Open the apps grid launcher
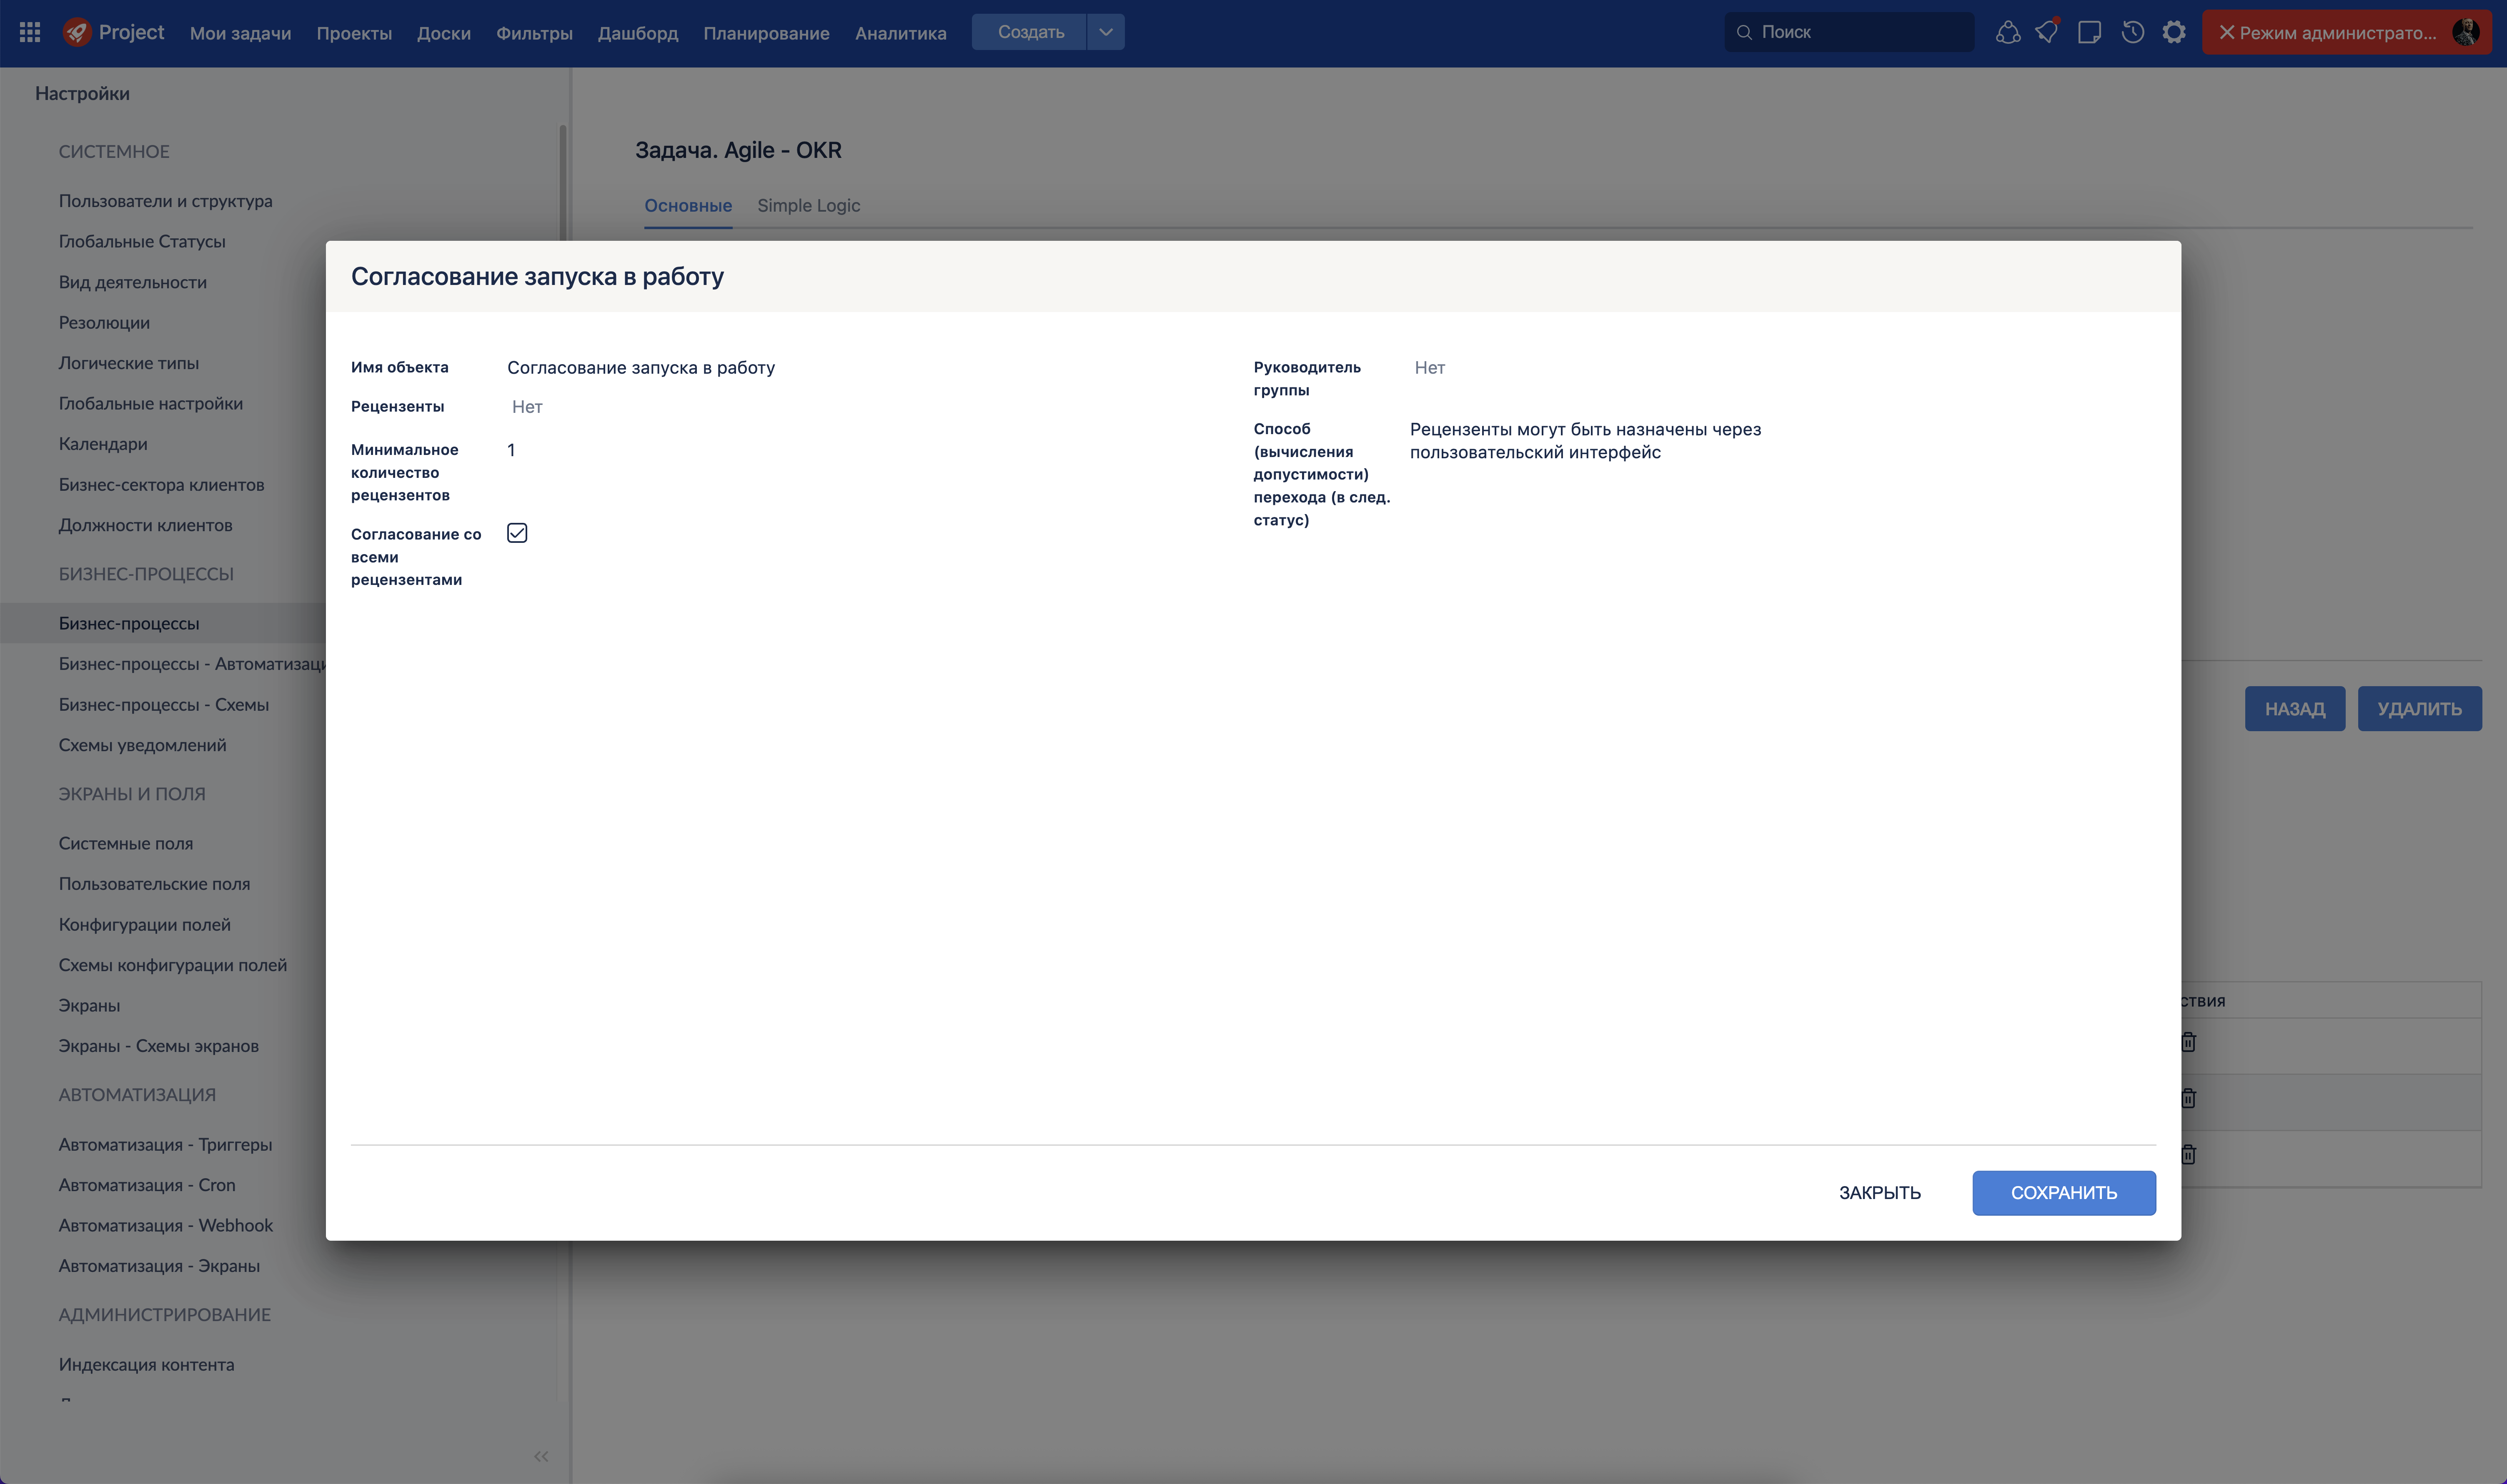2507x1484 pixels. point(30,33)
